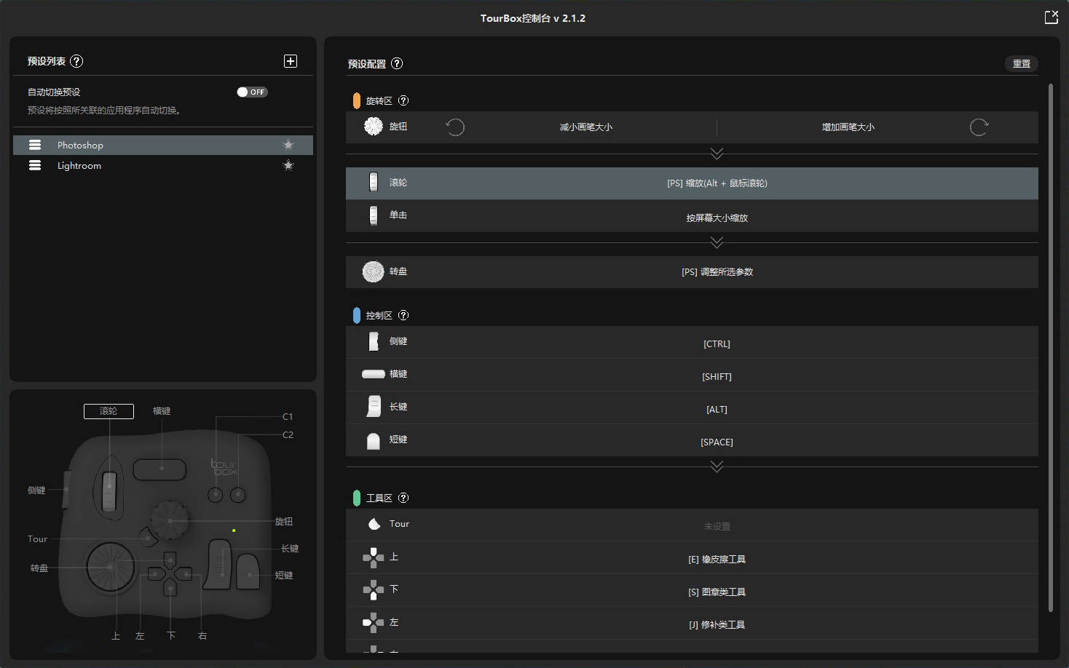Screen dimensions: 1069x668
Task: Click the 旋钮 label on device diagram
Action: [284, 522]
